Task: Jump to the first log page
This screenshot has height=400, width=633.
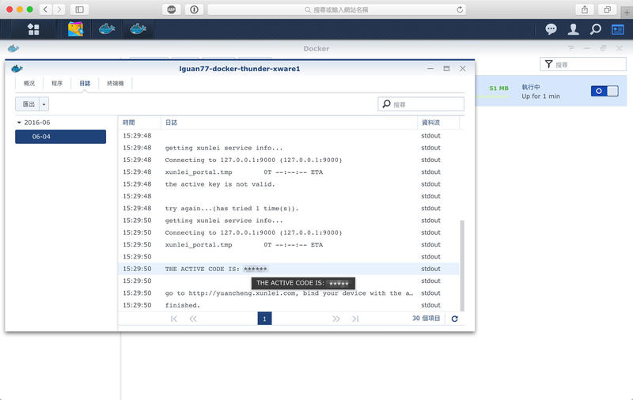Action: 174,319
